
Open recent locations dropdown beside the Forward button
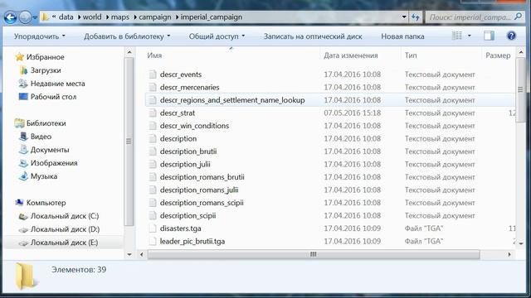tap(35, 17)
